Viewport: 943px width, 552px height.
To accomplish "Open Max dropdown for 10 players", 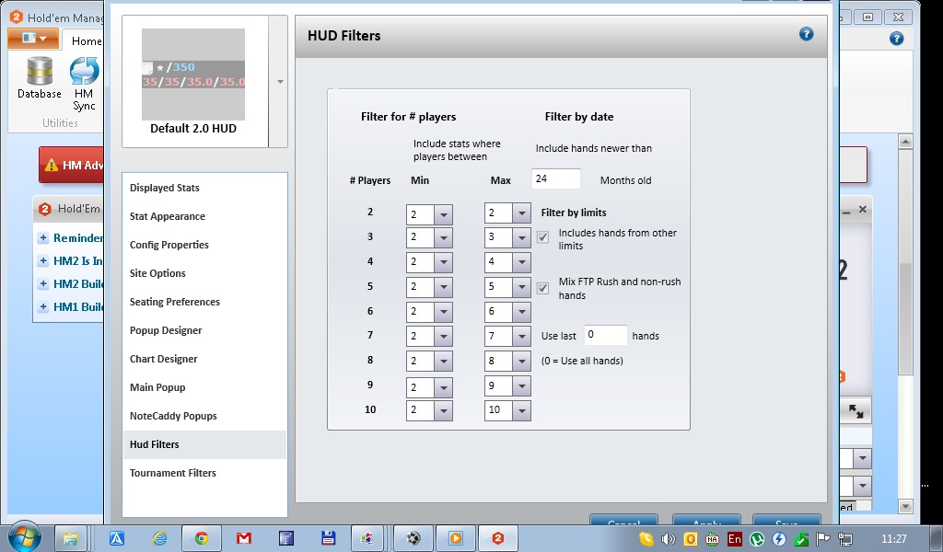I will point(521,411).
